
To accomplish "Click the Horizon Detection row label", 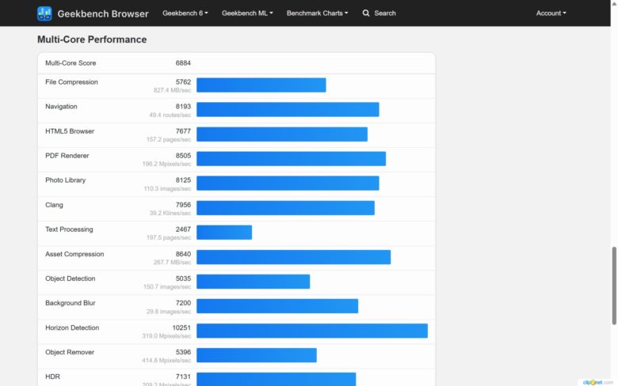I will (x=72, y=327).
